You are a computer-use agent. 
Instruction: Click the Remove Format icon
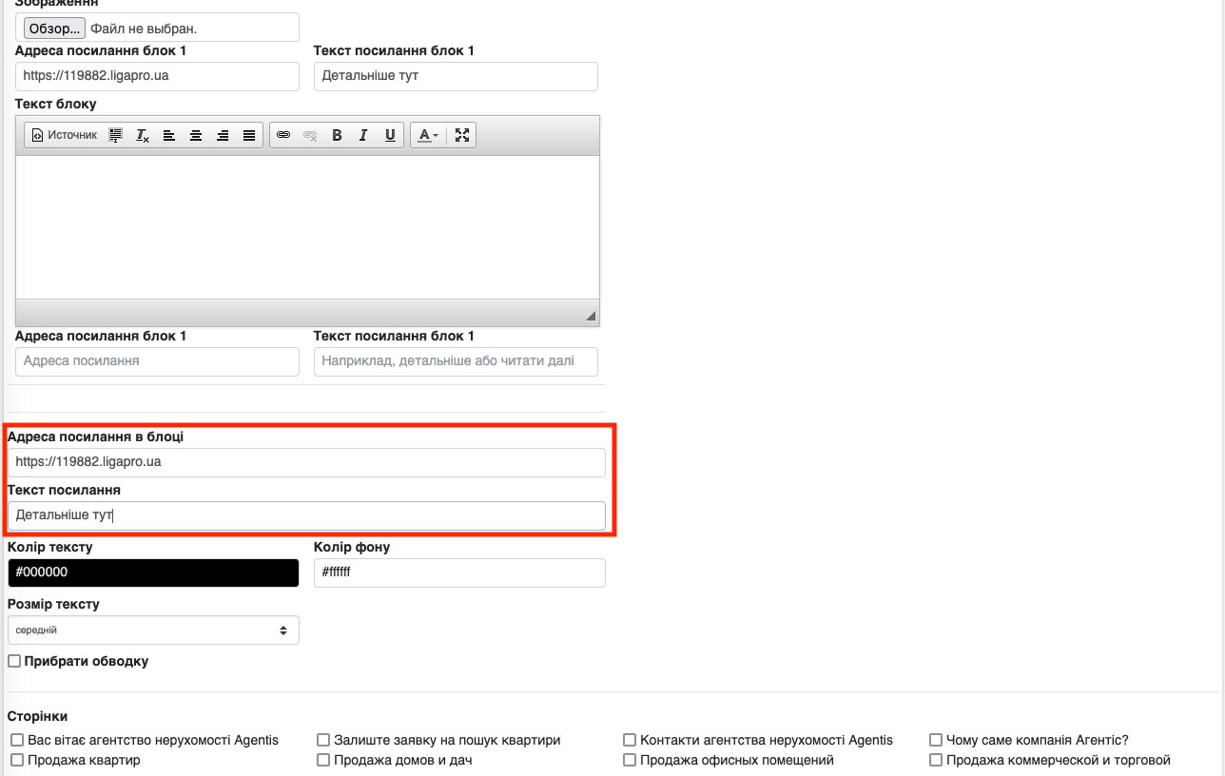(x=143, y=135)
